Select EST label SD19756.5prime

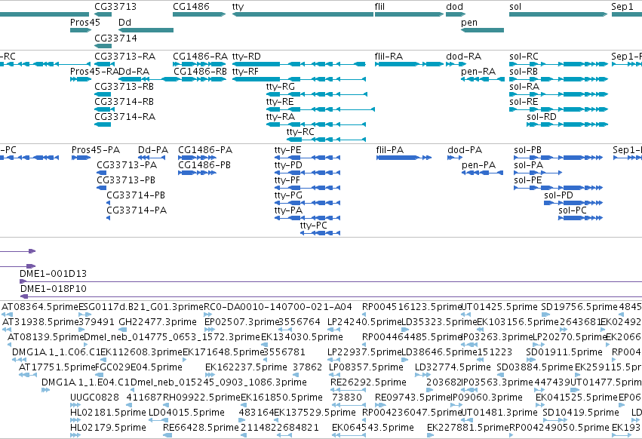click(x=579, y=307)
